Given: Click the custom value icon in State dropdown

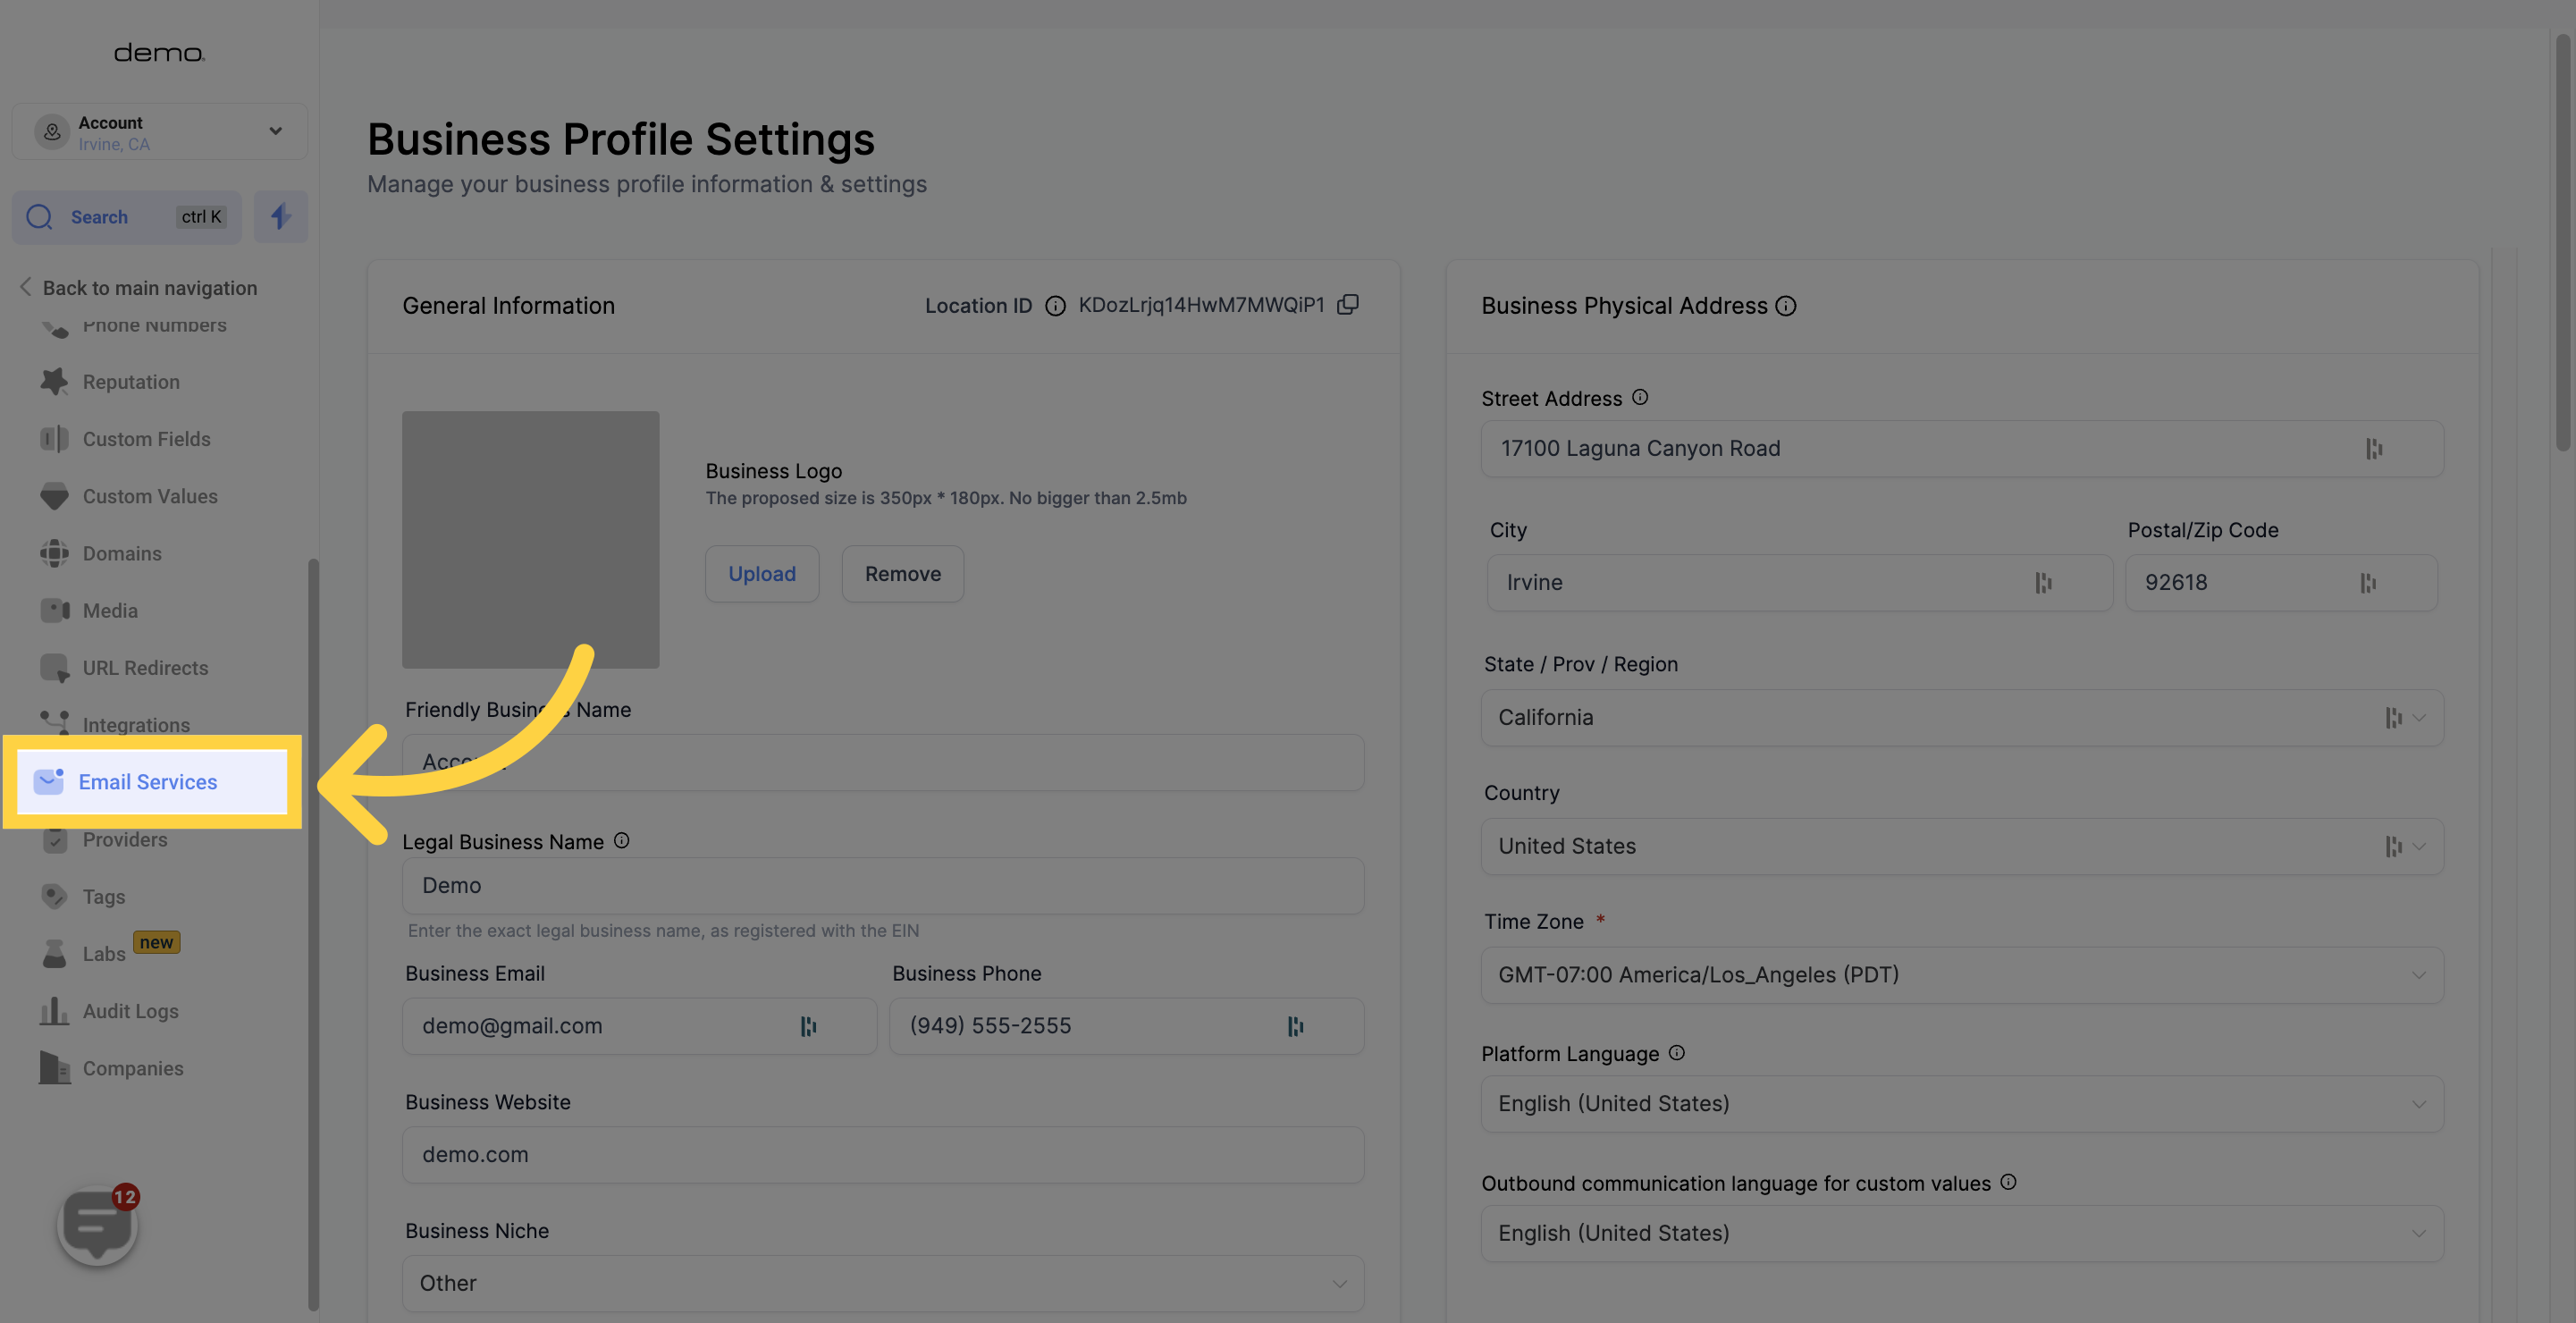Looking at the screenshot, I should (x=2393, y=718).
